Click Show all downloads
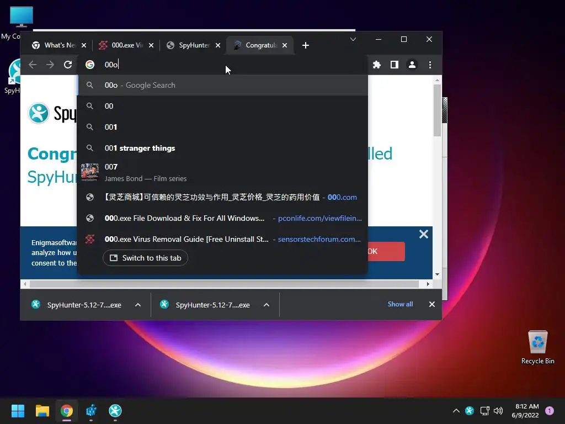The width and height of the screenshot is (565, 424). 400,304
